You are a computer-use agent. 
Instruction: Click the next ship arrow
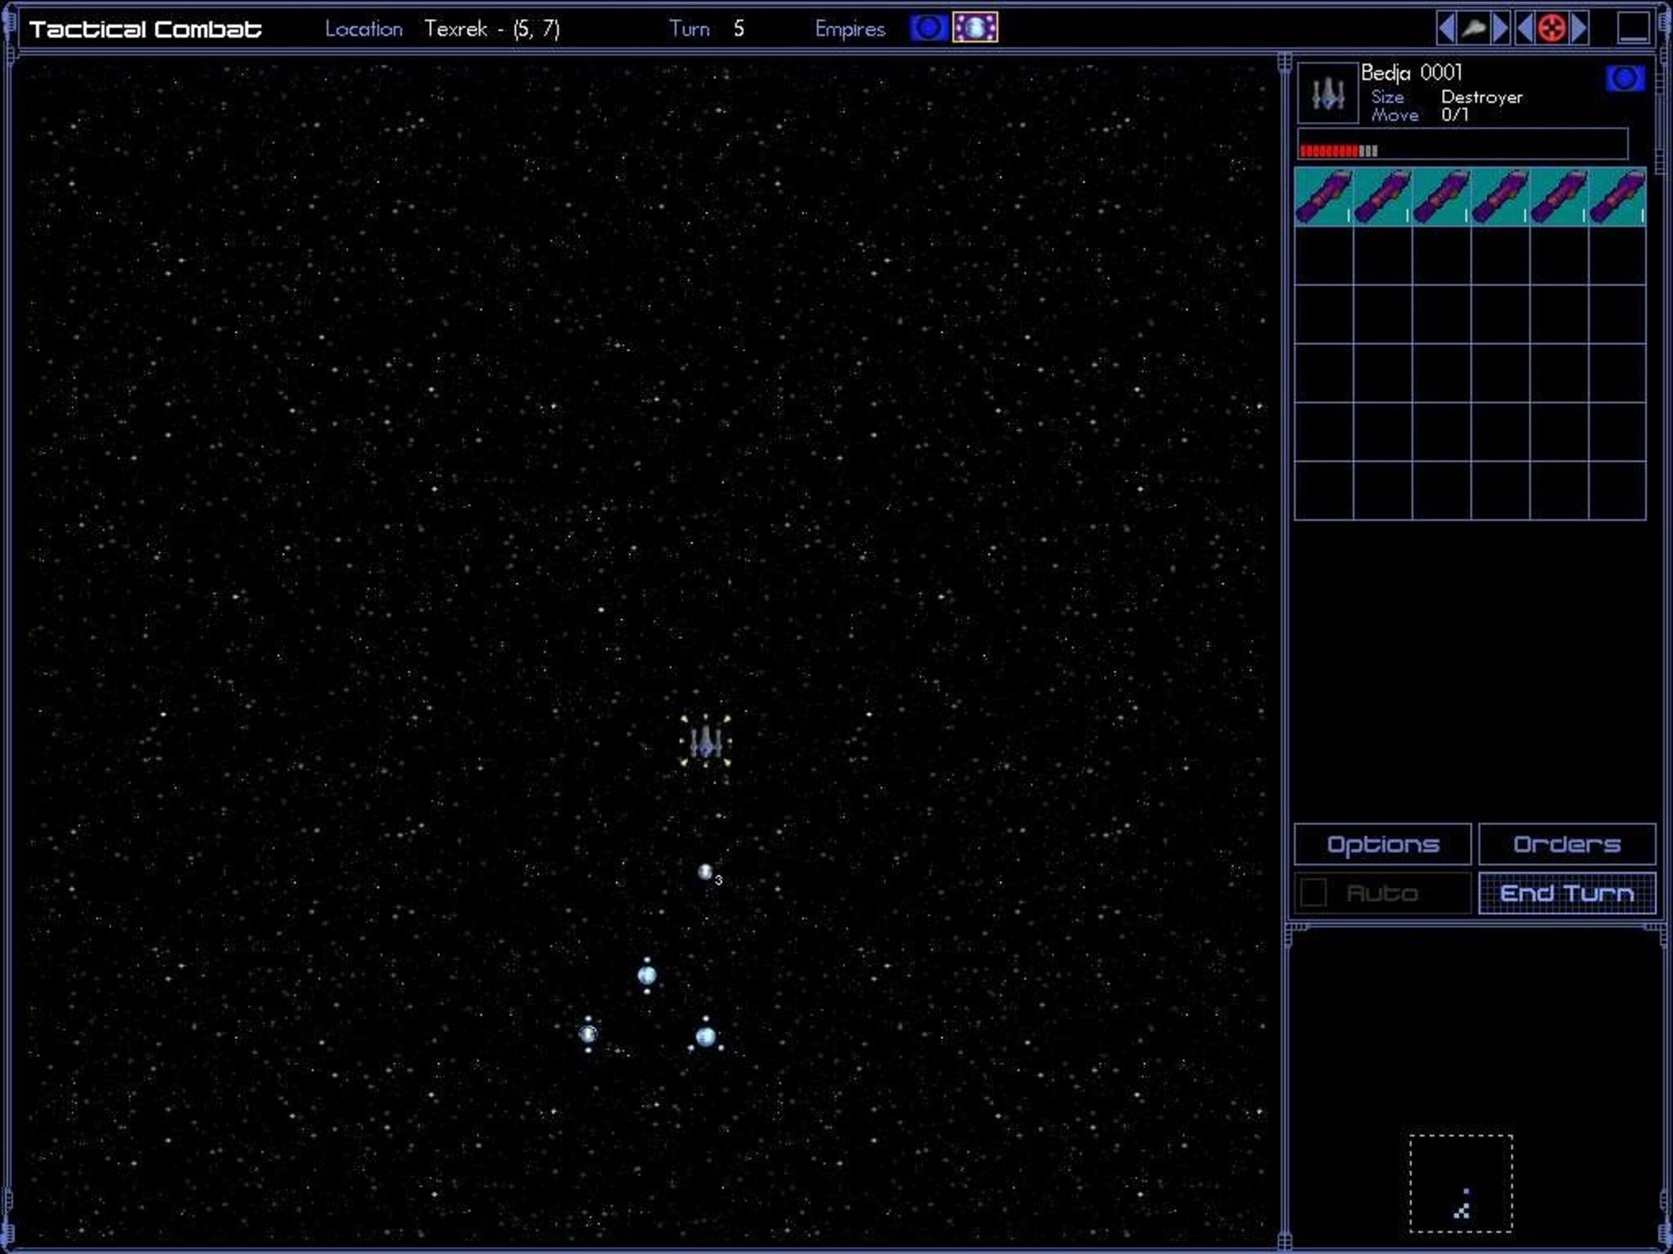(1500, 28)
